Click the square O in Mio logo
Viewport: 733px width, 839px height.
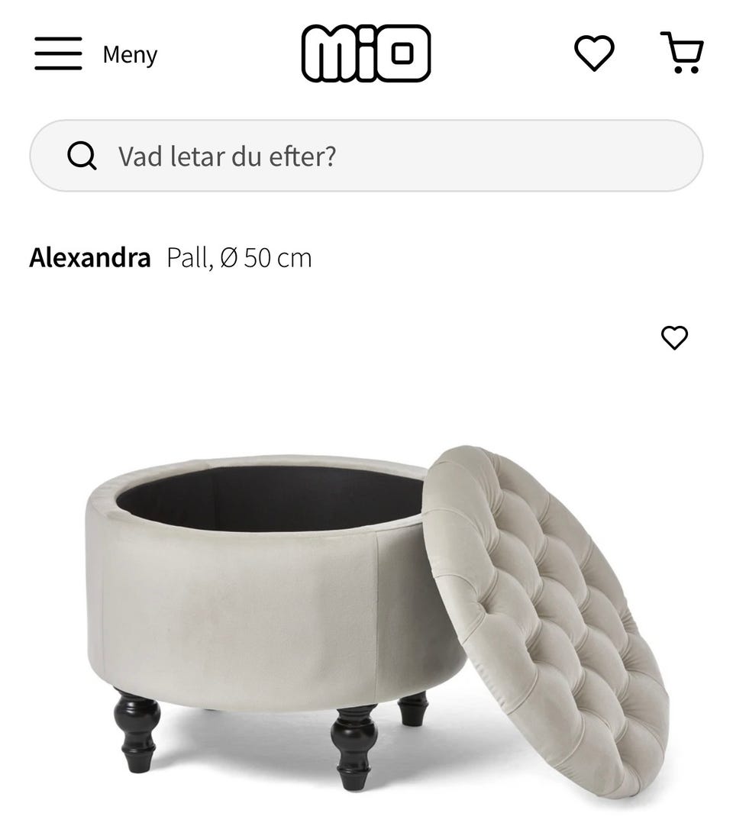click(402, 53)
